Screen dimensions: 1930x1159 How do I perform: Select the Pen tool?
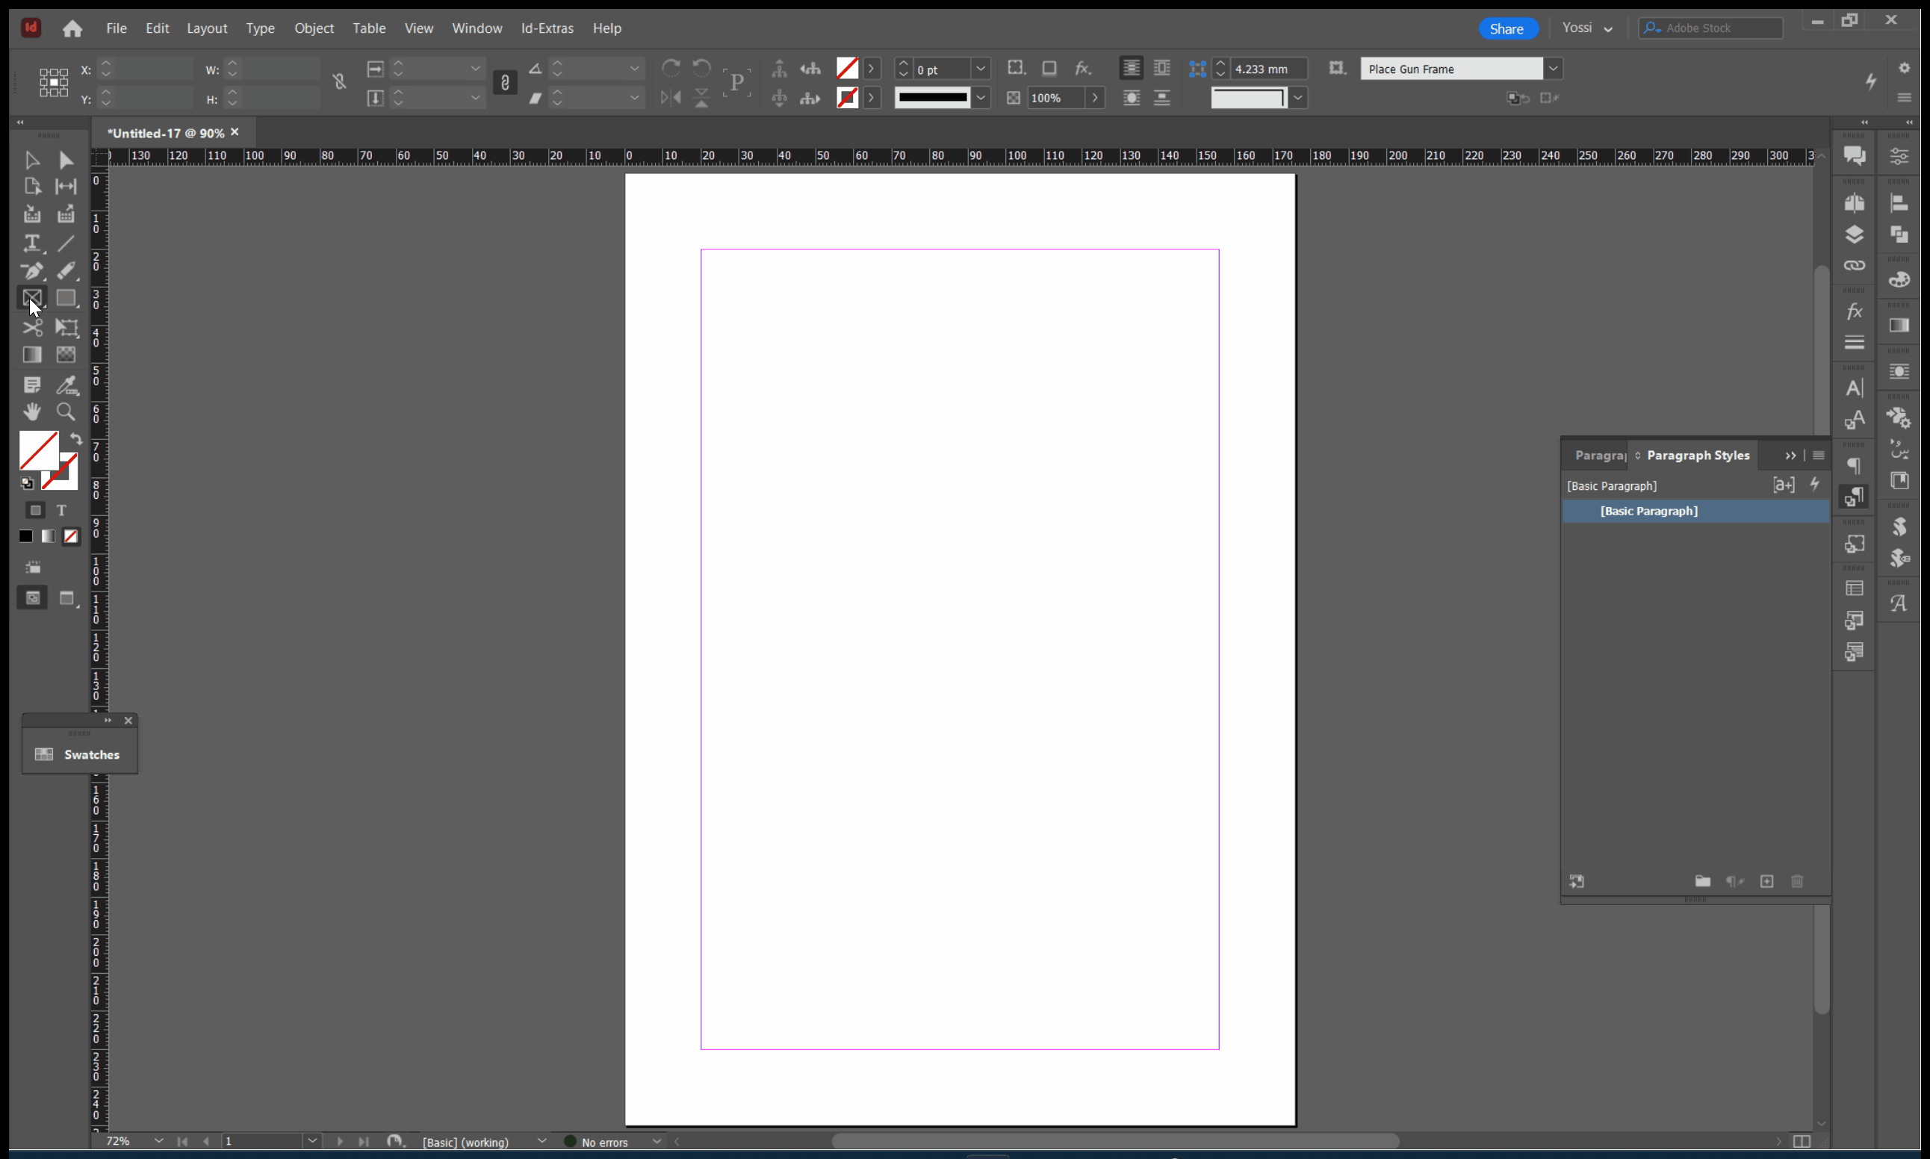point(32,271)
